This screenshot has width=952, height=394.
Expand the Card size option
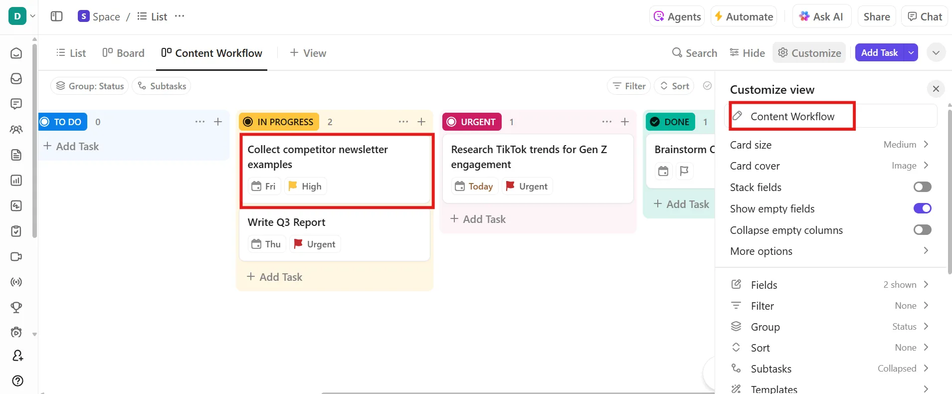(830, 145)
